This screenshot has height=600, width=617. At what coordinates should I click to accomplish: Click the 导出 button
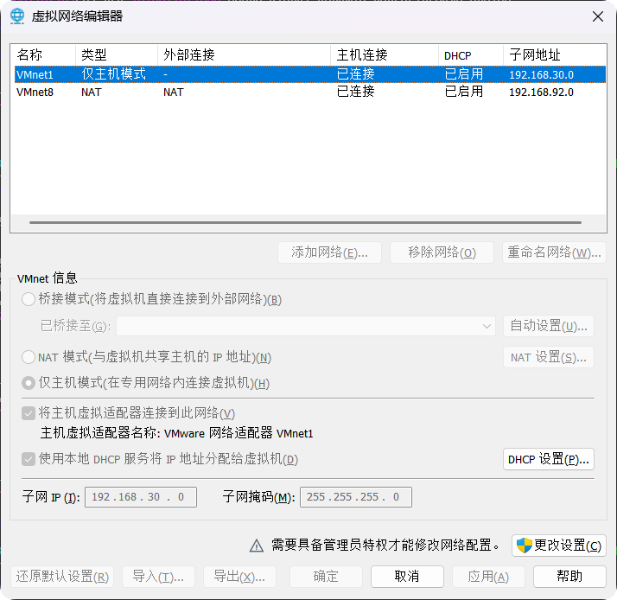pyautogui.click(x=239, y=577)
